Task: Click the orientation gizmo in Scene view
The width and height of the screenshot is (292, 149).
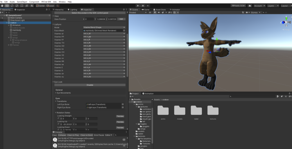Action: [x=286, y=22]
